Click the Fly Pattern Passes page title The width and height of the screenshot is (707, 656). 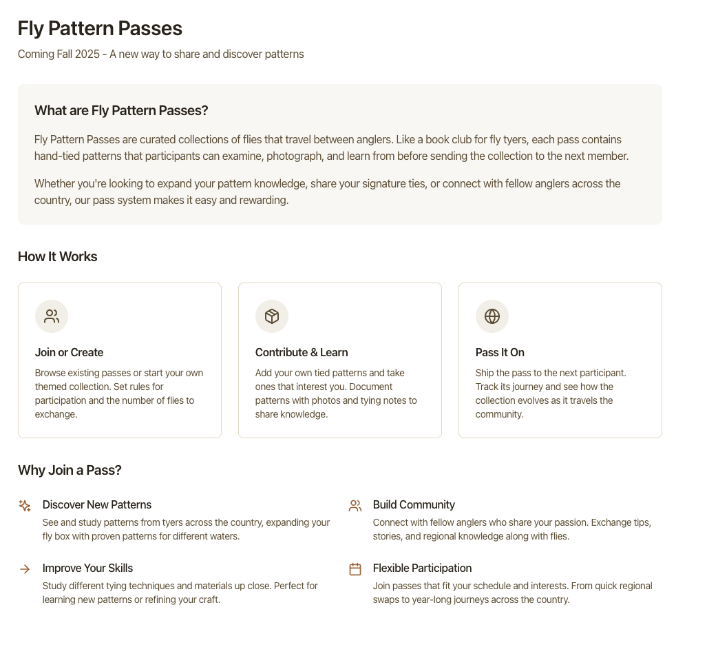tap(100, 28)
